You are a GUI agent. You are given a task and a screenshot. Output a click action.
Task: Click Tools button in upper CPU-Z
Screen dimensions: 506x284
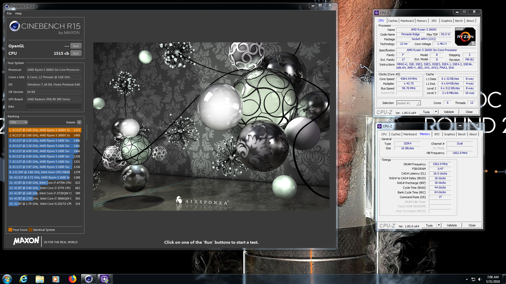426,112
